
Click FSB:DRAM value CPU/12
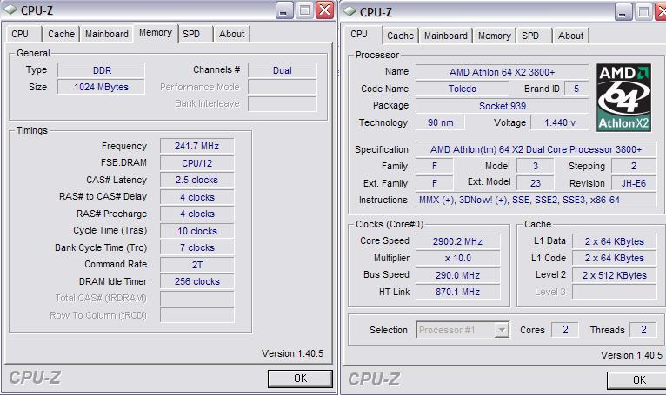tap(196, 163)
